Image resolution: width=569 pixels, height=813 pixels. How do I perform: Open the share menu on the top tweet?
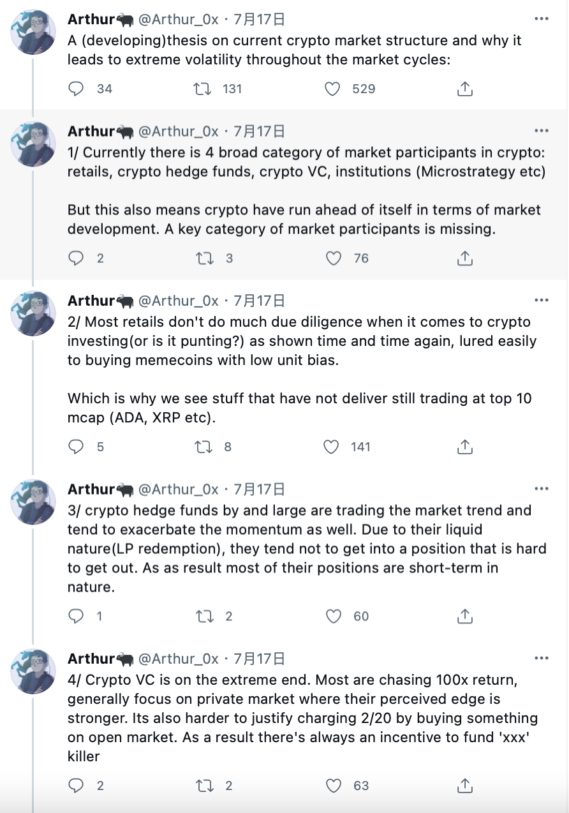pos(464,89)
